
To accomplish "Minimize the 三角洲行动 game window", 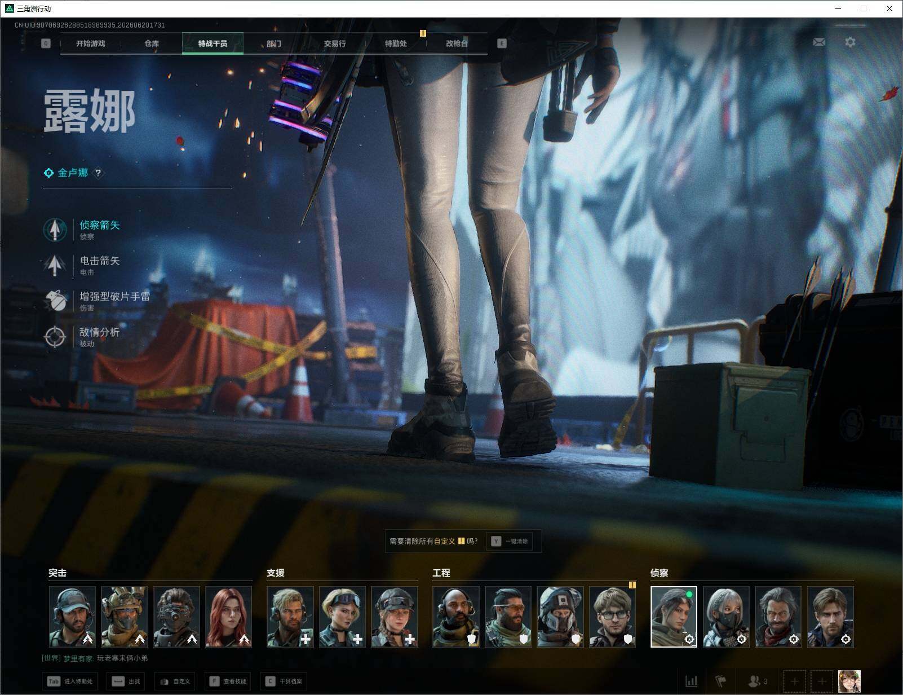I will click(838, 8).
